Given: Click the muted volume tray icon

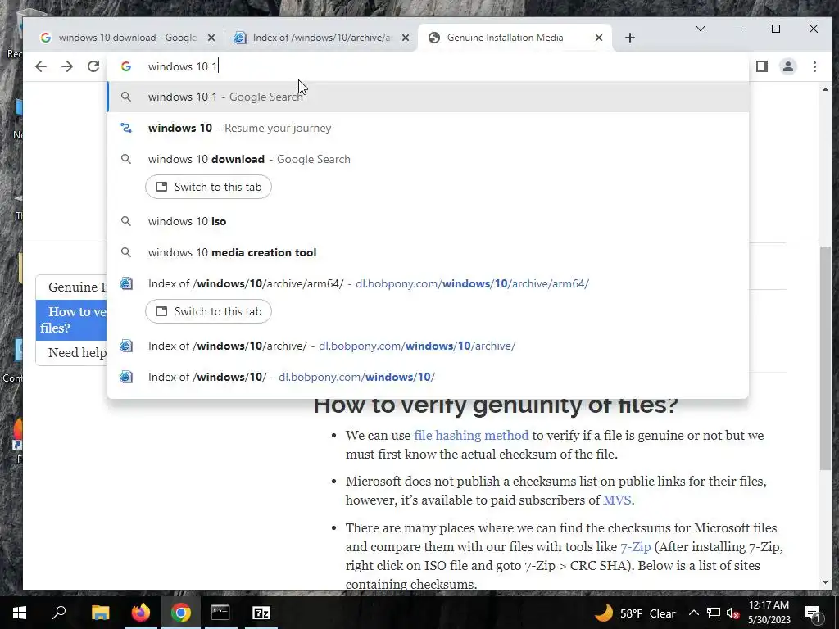Looking at the screenshot, I should click(x=732, y=613).
